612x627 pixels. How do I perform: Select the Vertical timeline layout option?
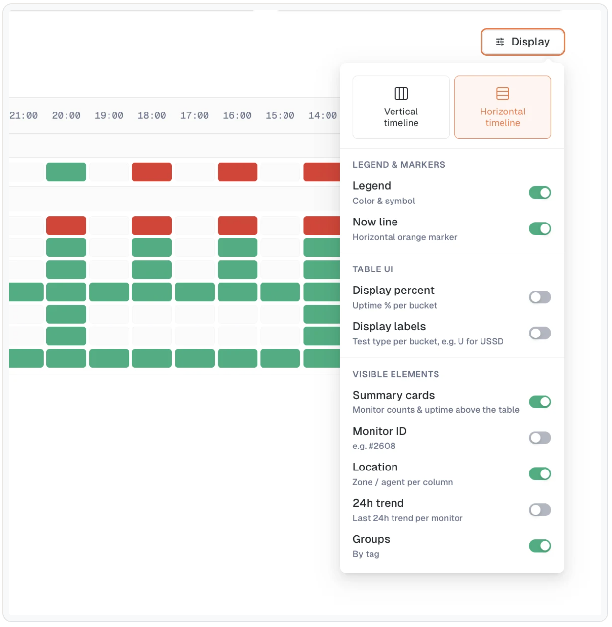tap(401, 107)
